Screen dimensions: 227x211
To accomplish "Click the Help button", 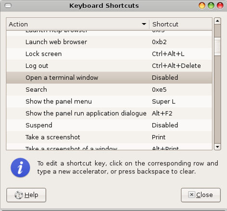I will (x=26, y=195).
